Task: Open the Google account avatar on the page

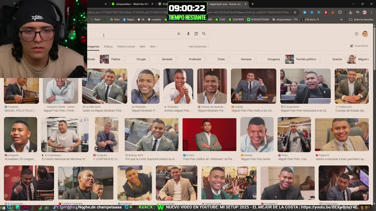Action: 365,34
